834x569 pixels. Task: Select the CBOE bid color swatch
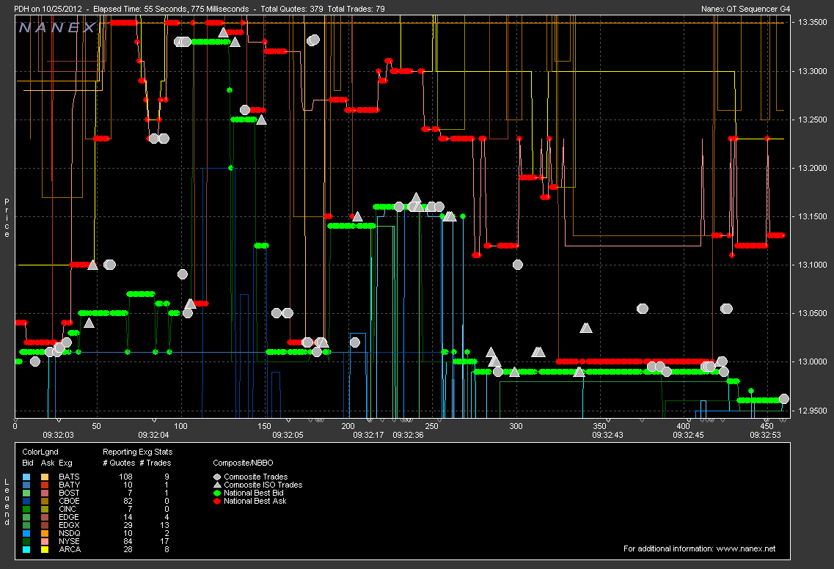coord(27,501)
